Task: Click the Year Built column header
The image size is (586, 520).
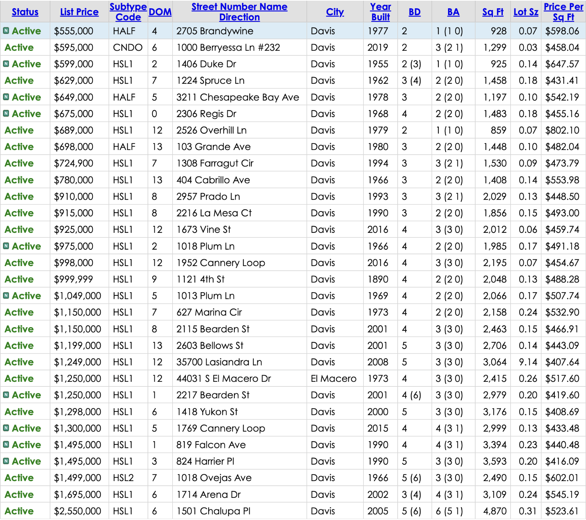Action: tap(381, 12)
